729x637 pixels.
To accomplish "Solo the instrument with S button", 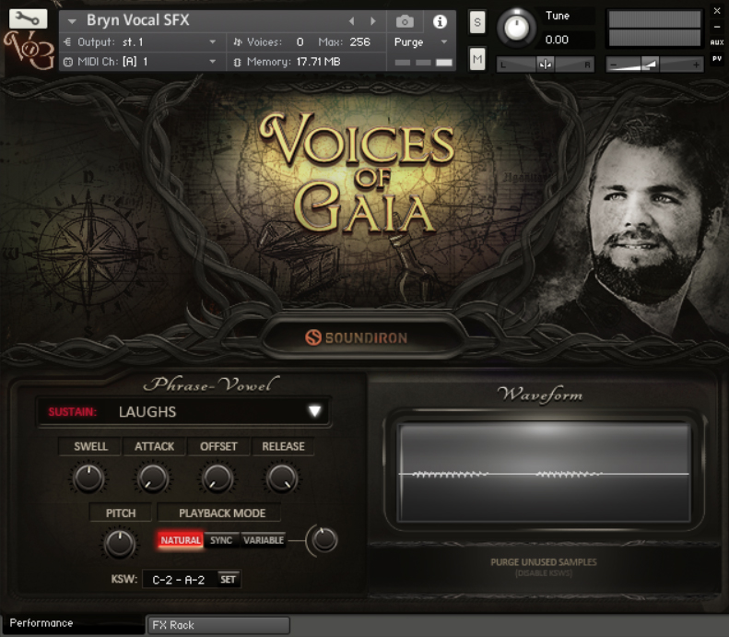I will pyautogui.click(x=477, y=22).
